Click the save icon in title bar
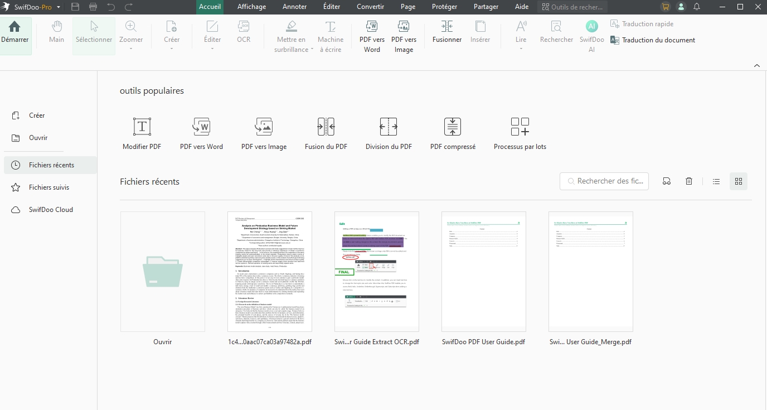The image size is (767, 410). [x=75, y=7]
